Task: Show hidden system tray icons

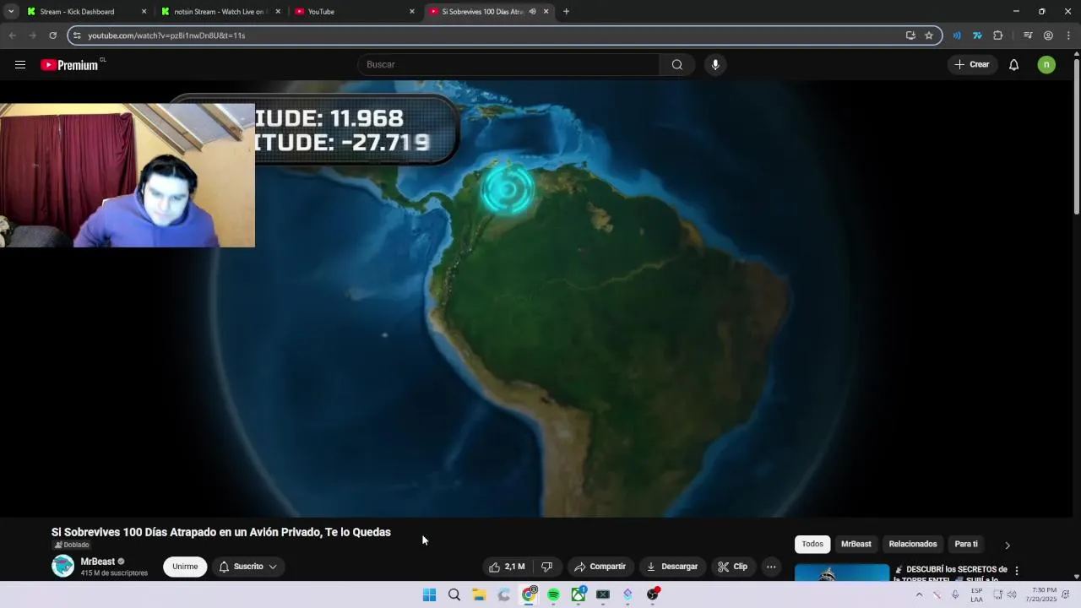Action: coord(919,594)
